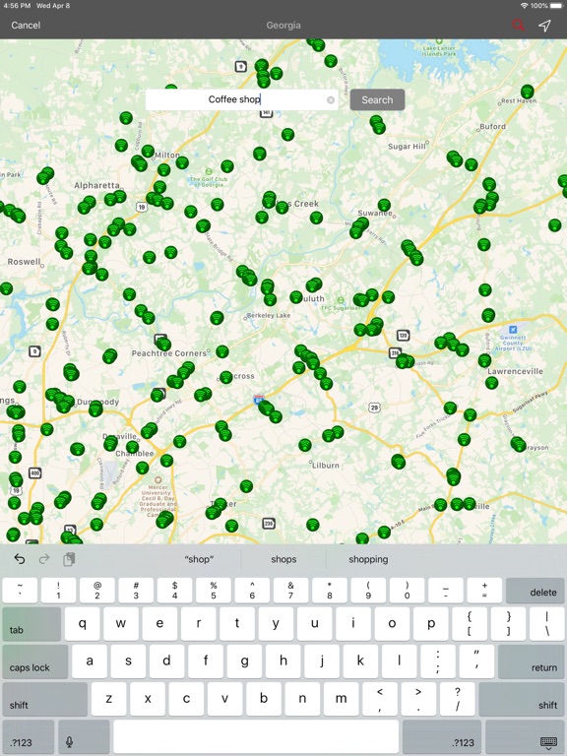Switch to numbers with left .?123 key
The image size is (567, 756).
coord(29,737)
